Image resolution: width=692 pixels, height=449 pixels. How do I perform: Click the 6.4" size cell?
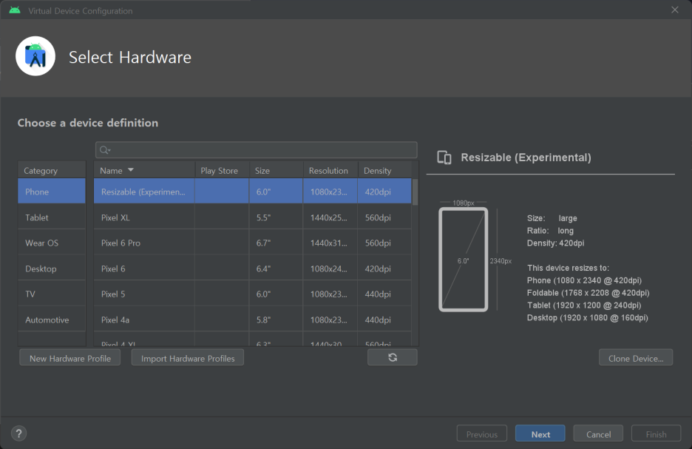point(277,269)
